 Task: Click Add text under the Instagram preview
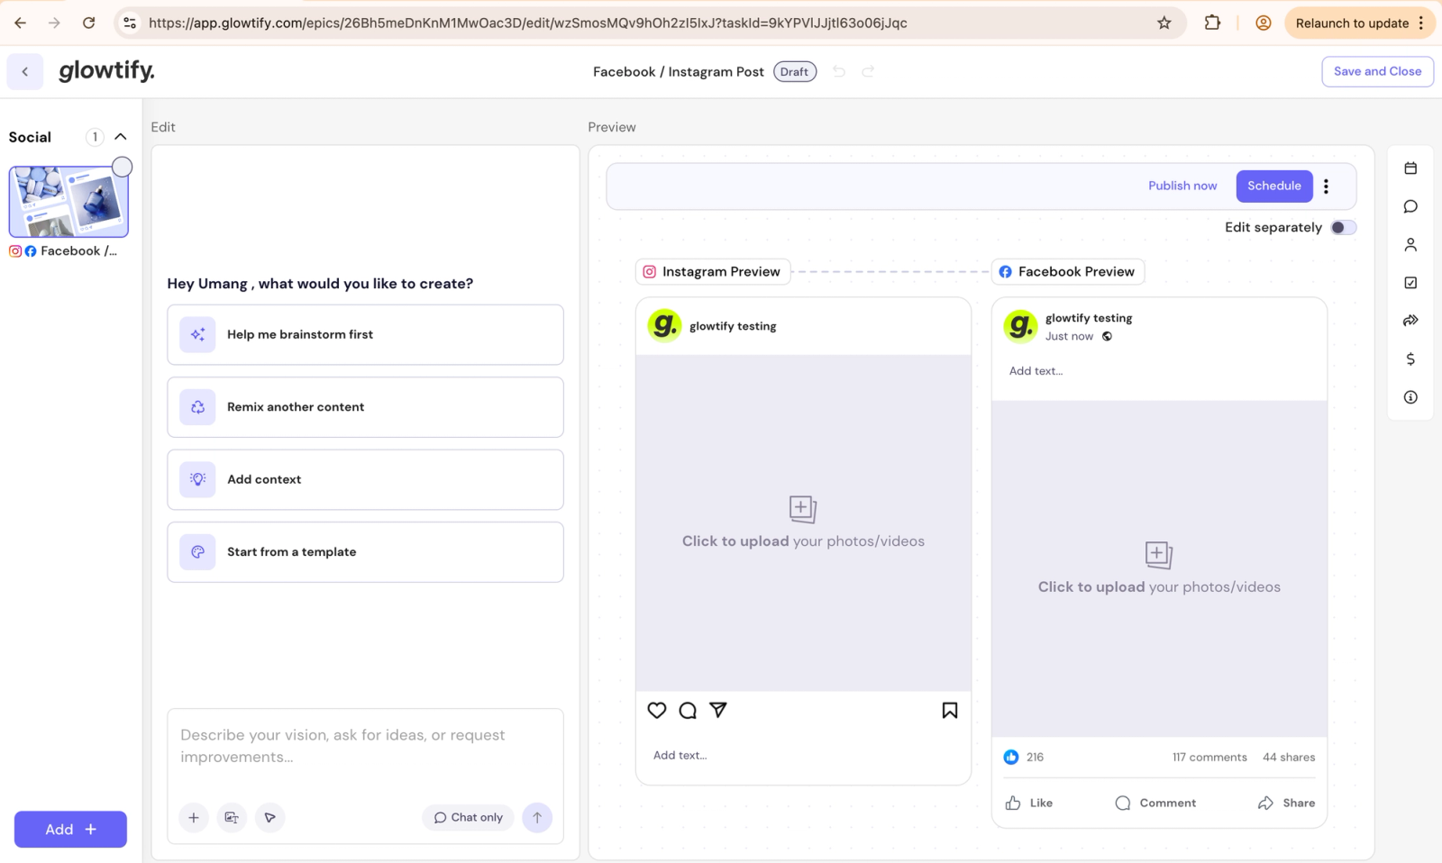(680, 756)
